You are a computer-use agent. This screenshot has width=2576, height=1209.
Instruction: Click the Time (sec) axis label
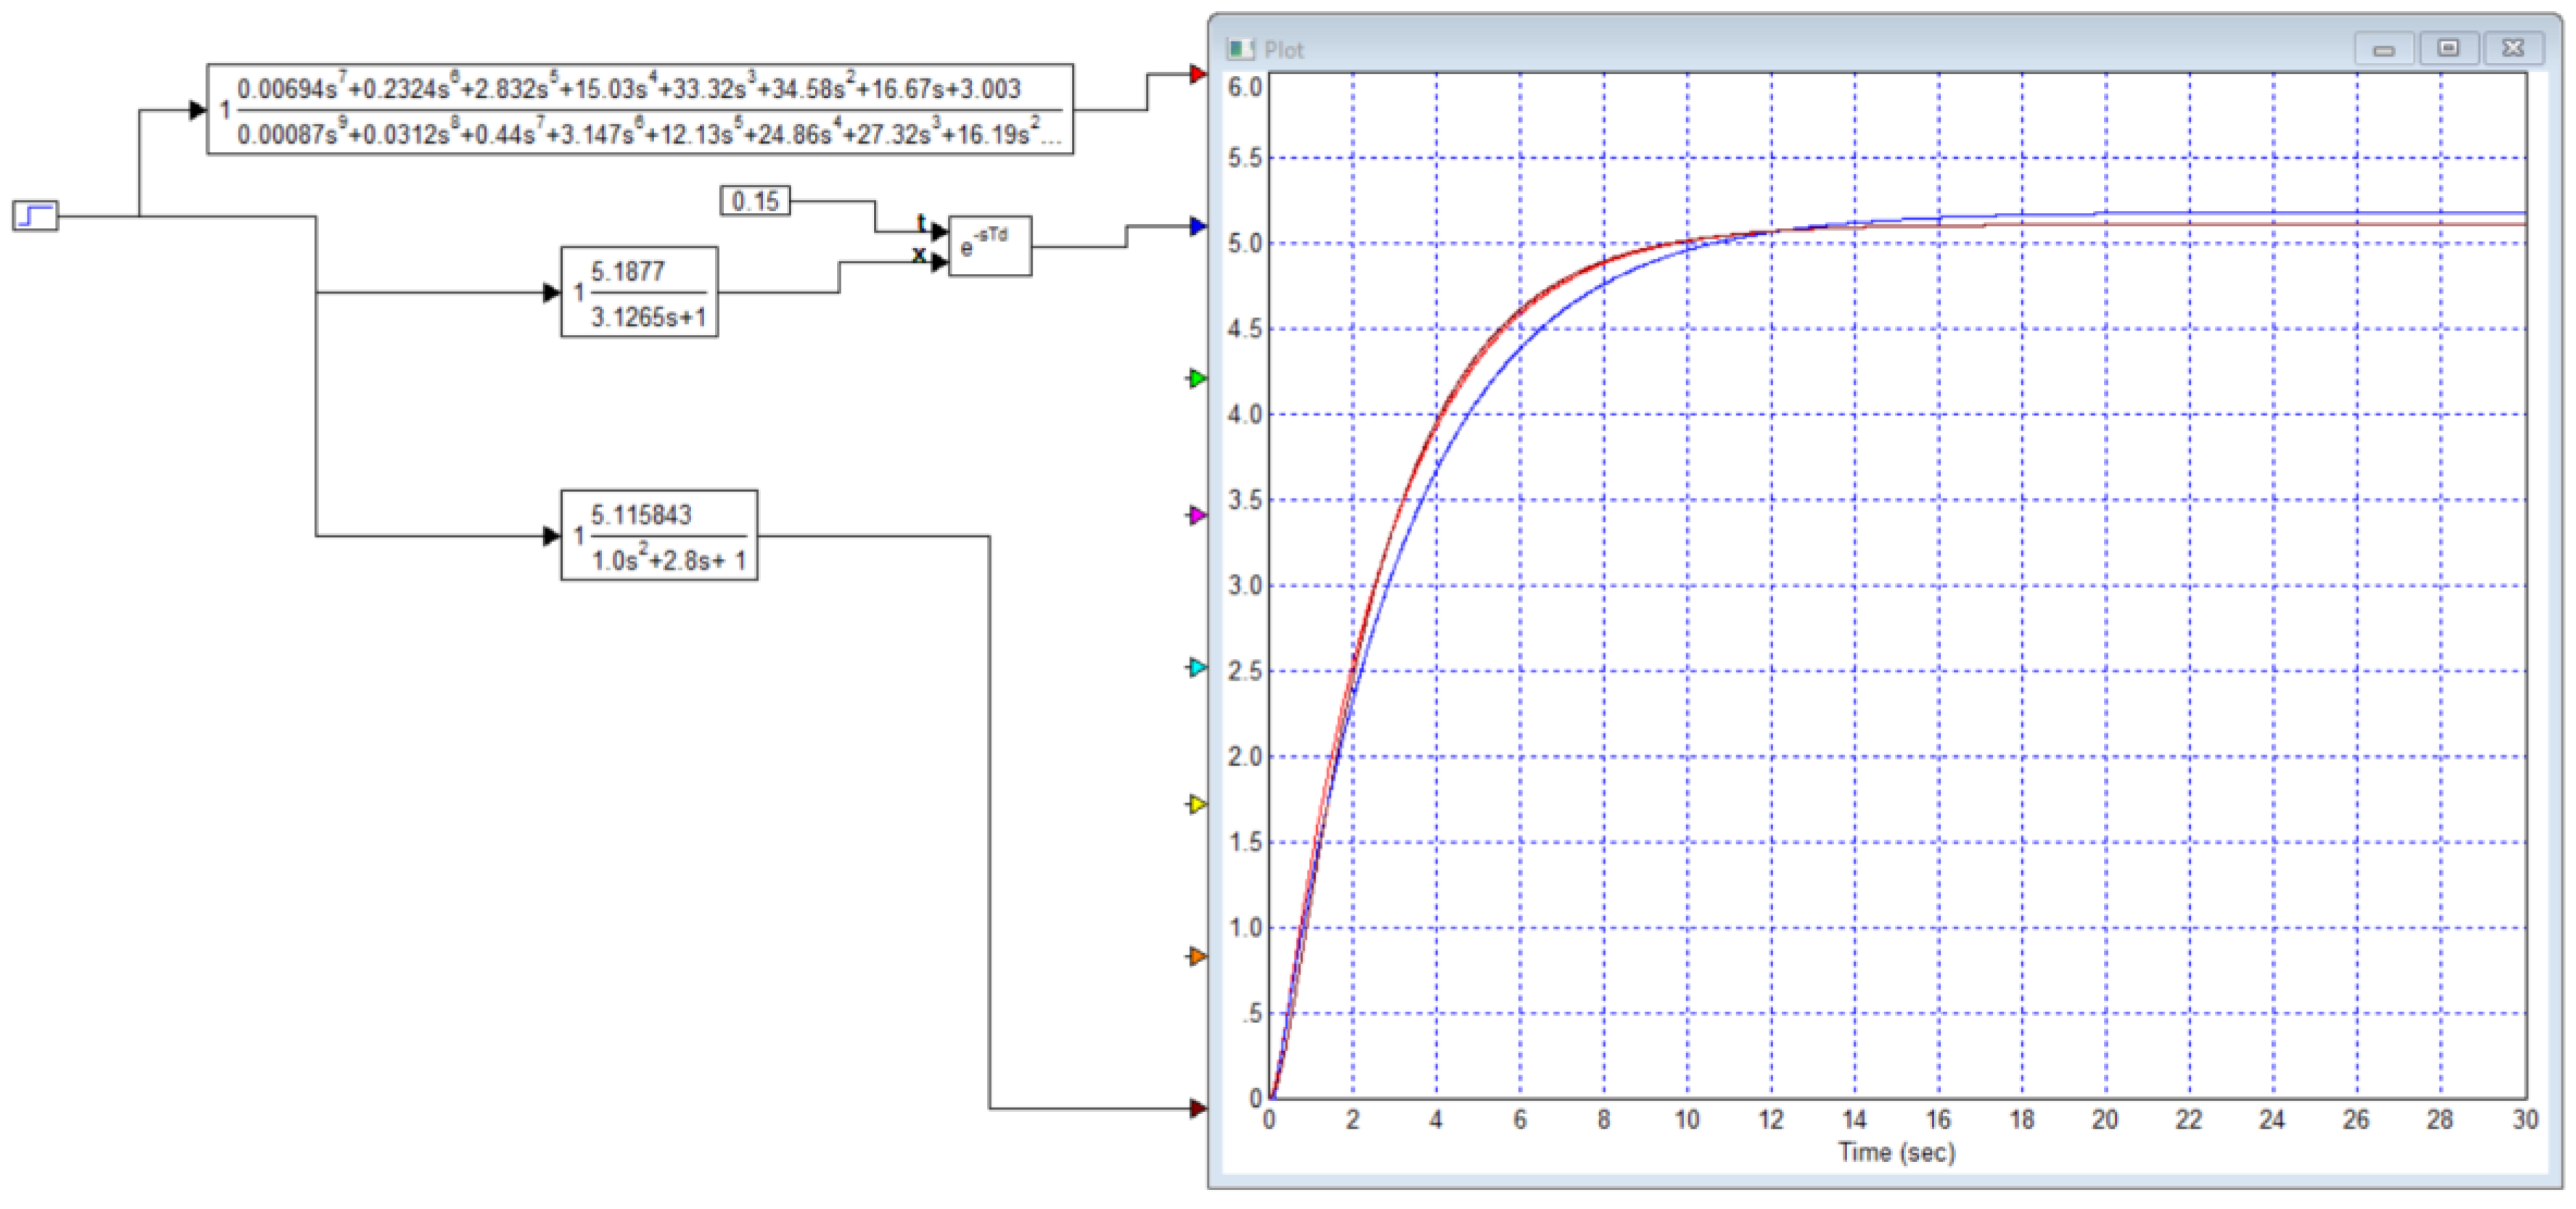[x=1896, y=1152]
